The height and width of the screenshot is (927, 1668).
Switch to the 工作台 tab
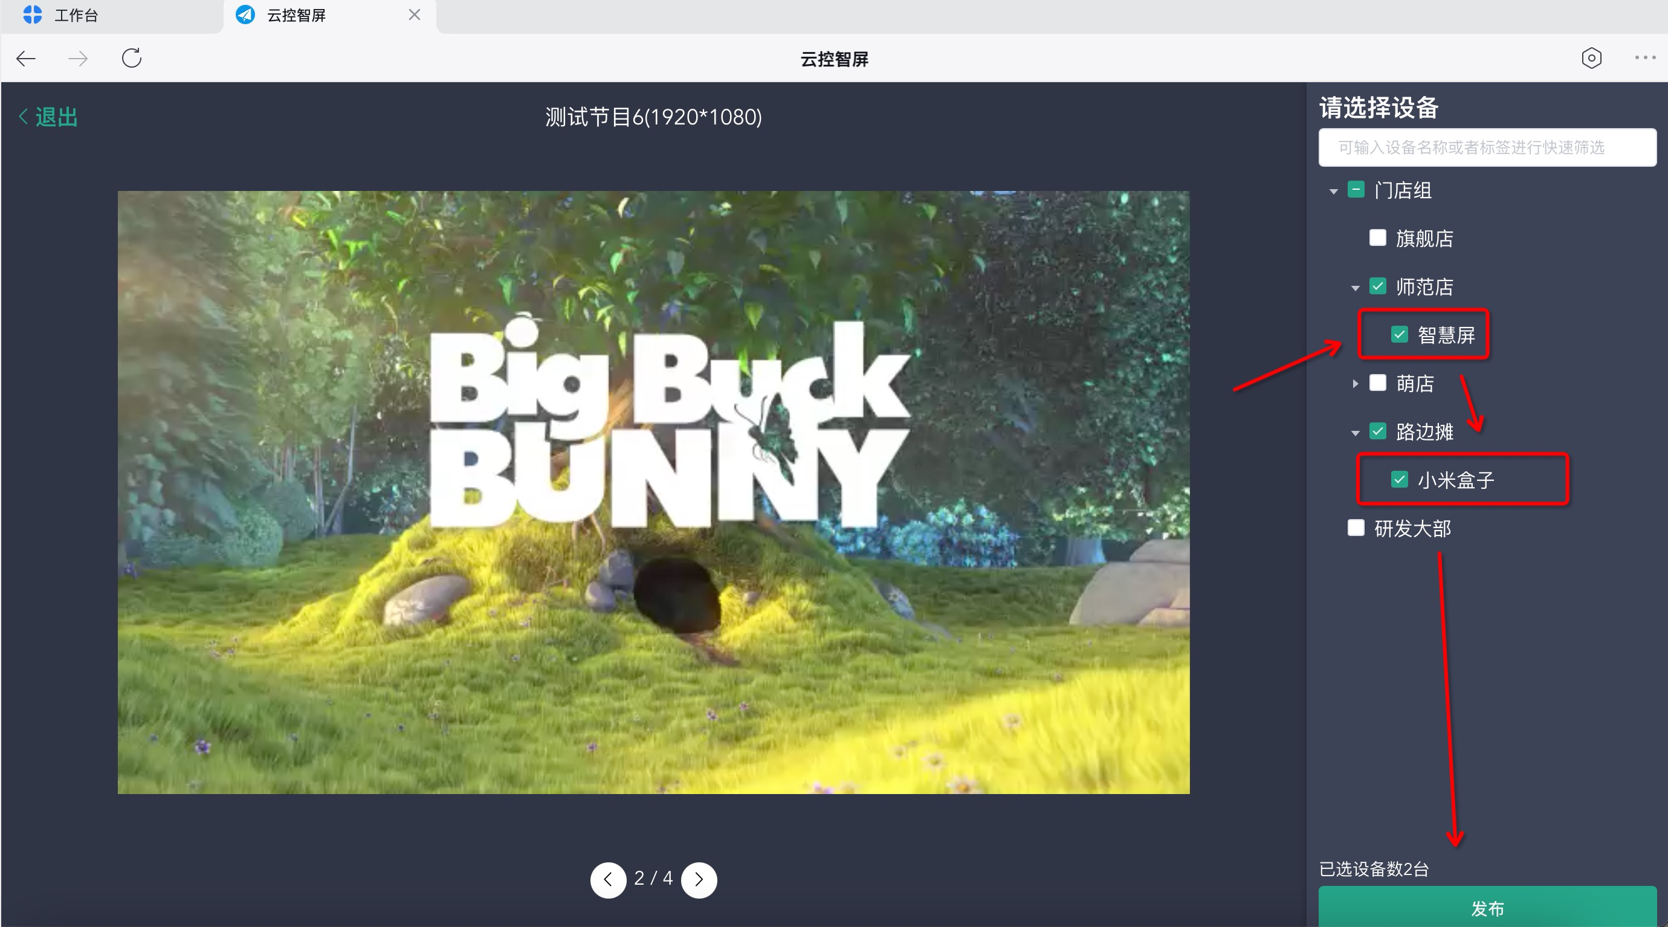click(x=111, y=16)
